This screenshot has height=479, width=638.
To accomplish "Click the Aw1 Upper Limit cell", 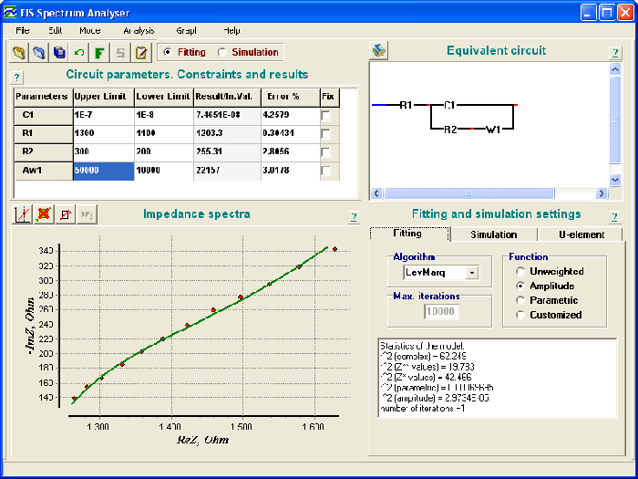I will coord(102,171).
